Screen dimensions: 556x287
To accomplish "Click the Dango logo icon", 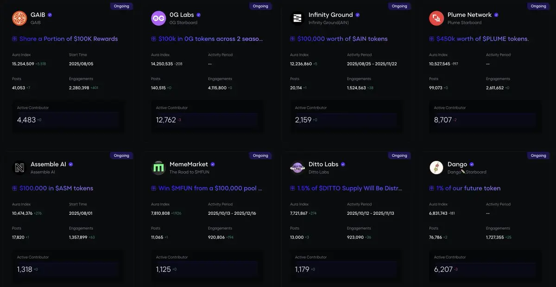I will tap(436, 168).
